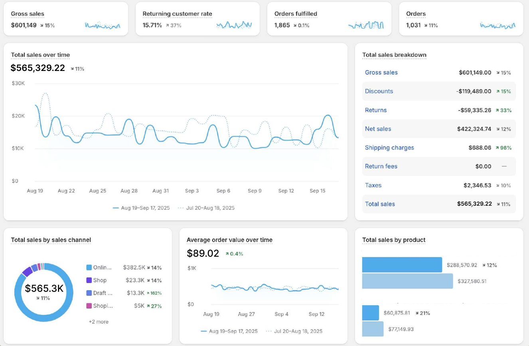Open the Total sales over time title
This screenshot has width=529, height=346.
[x=40, y=55]
